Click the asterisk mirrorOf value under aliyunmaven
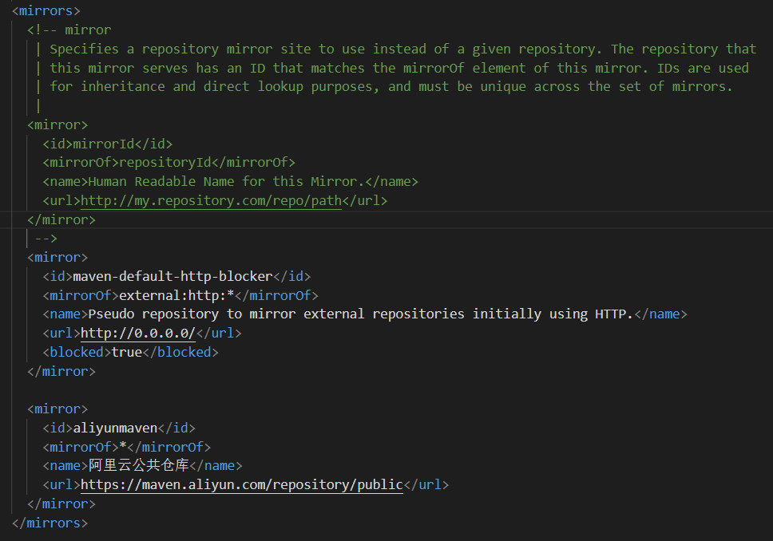Image resolution: width=773 pixels, height=541 pixels. pos(122,446)
